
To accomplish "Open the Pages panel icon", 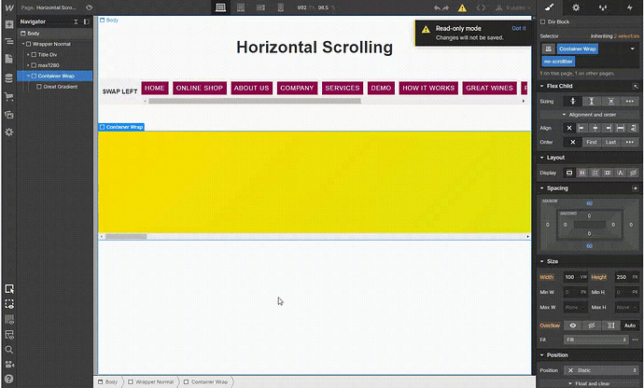I will (x=9, y=59).
